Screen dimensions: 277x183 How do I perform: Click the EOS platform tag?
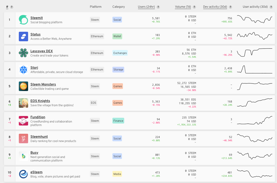coord(93,103)
